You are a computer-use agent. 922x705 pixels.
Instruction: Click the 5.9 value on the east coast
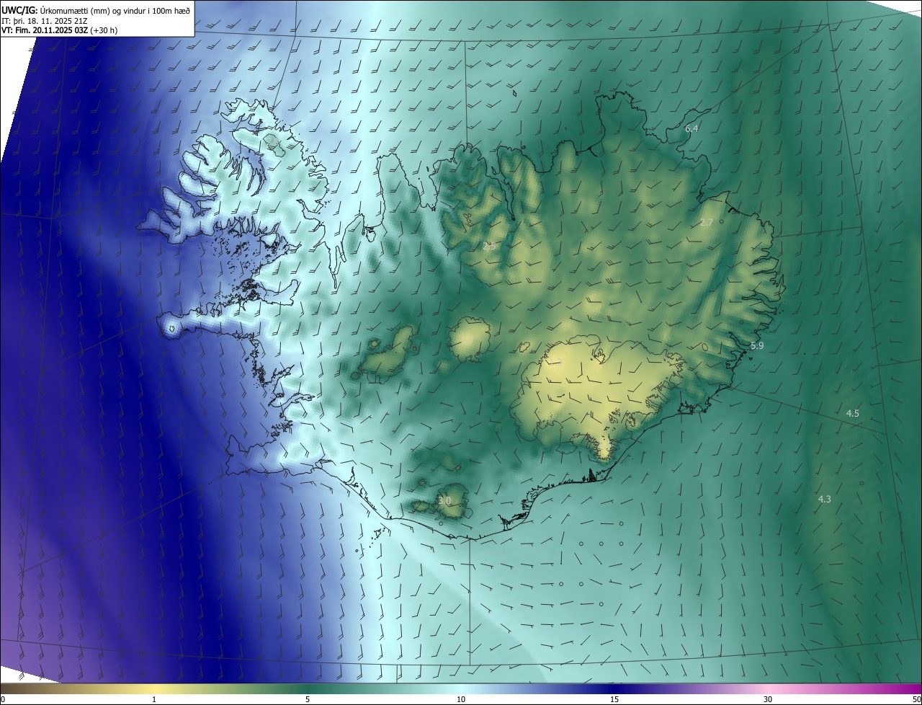pos(757,346)
